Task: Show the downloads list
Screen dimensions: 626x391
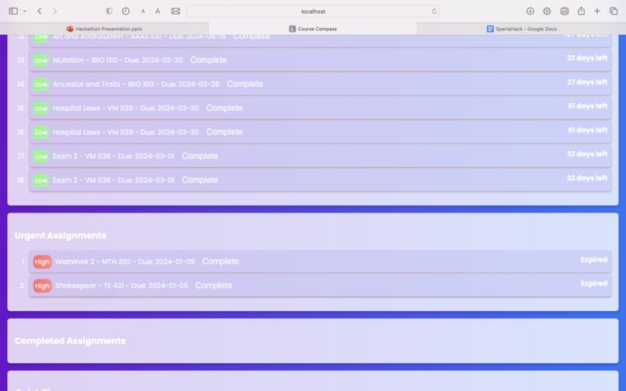Action: pos(530,11)
